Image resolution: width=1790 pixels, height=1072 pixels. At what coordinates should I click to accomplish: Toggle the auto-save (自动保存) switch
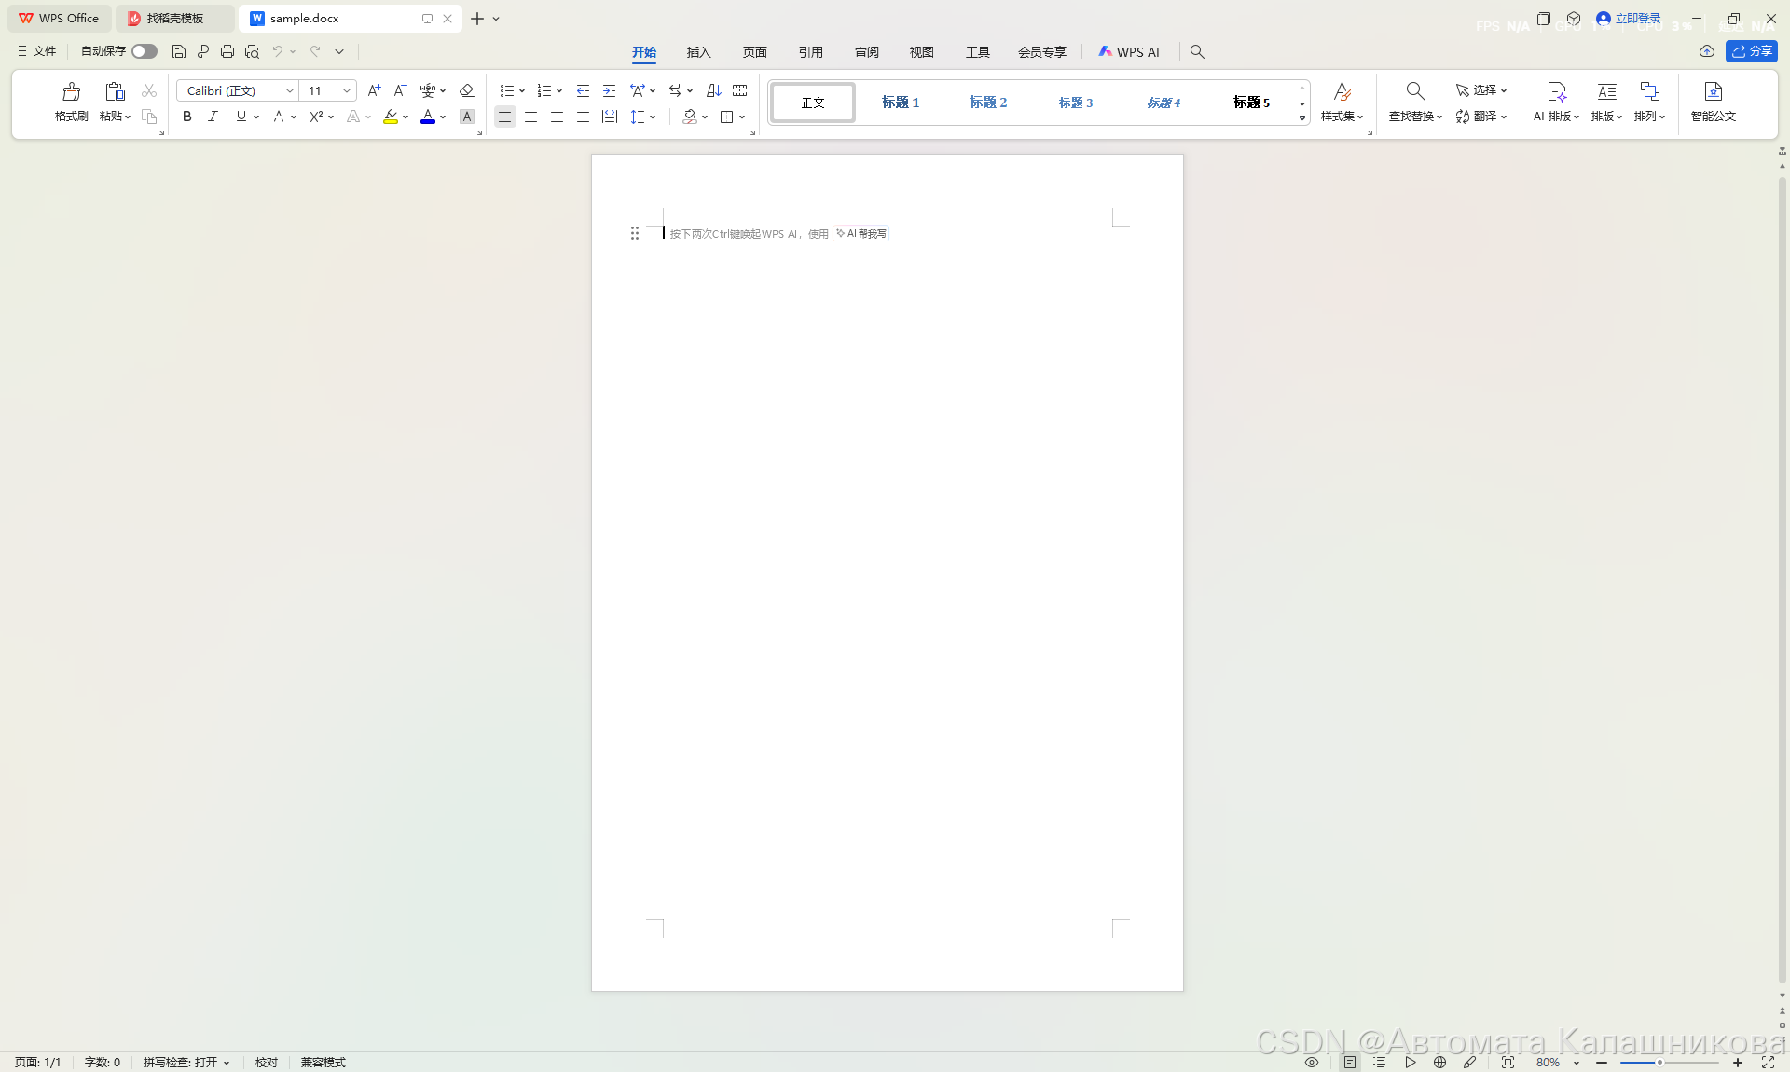tap(144, 51)
